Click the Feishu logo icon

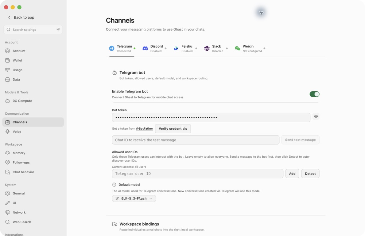176,49
